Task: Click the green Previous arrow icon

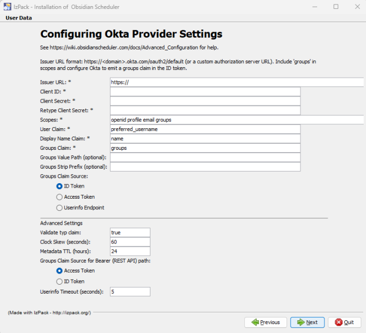Action: point(255,322)
